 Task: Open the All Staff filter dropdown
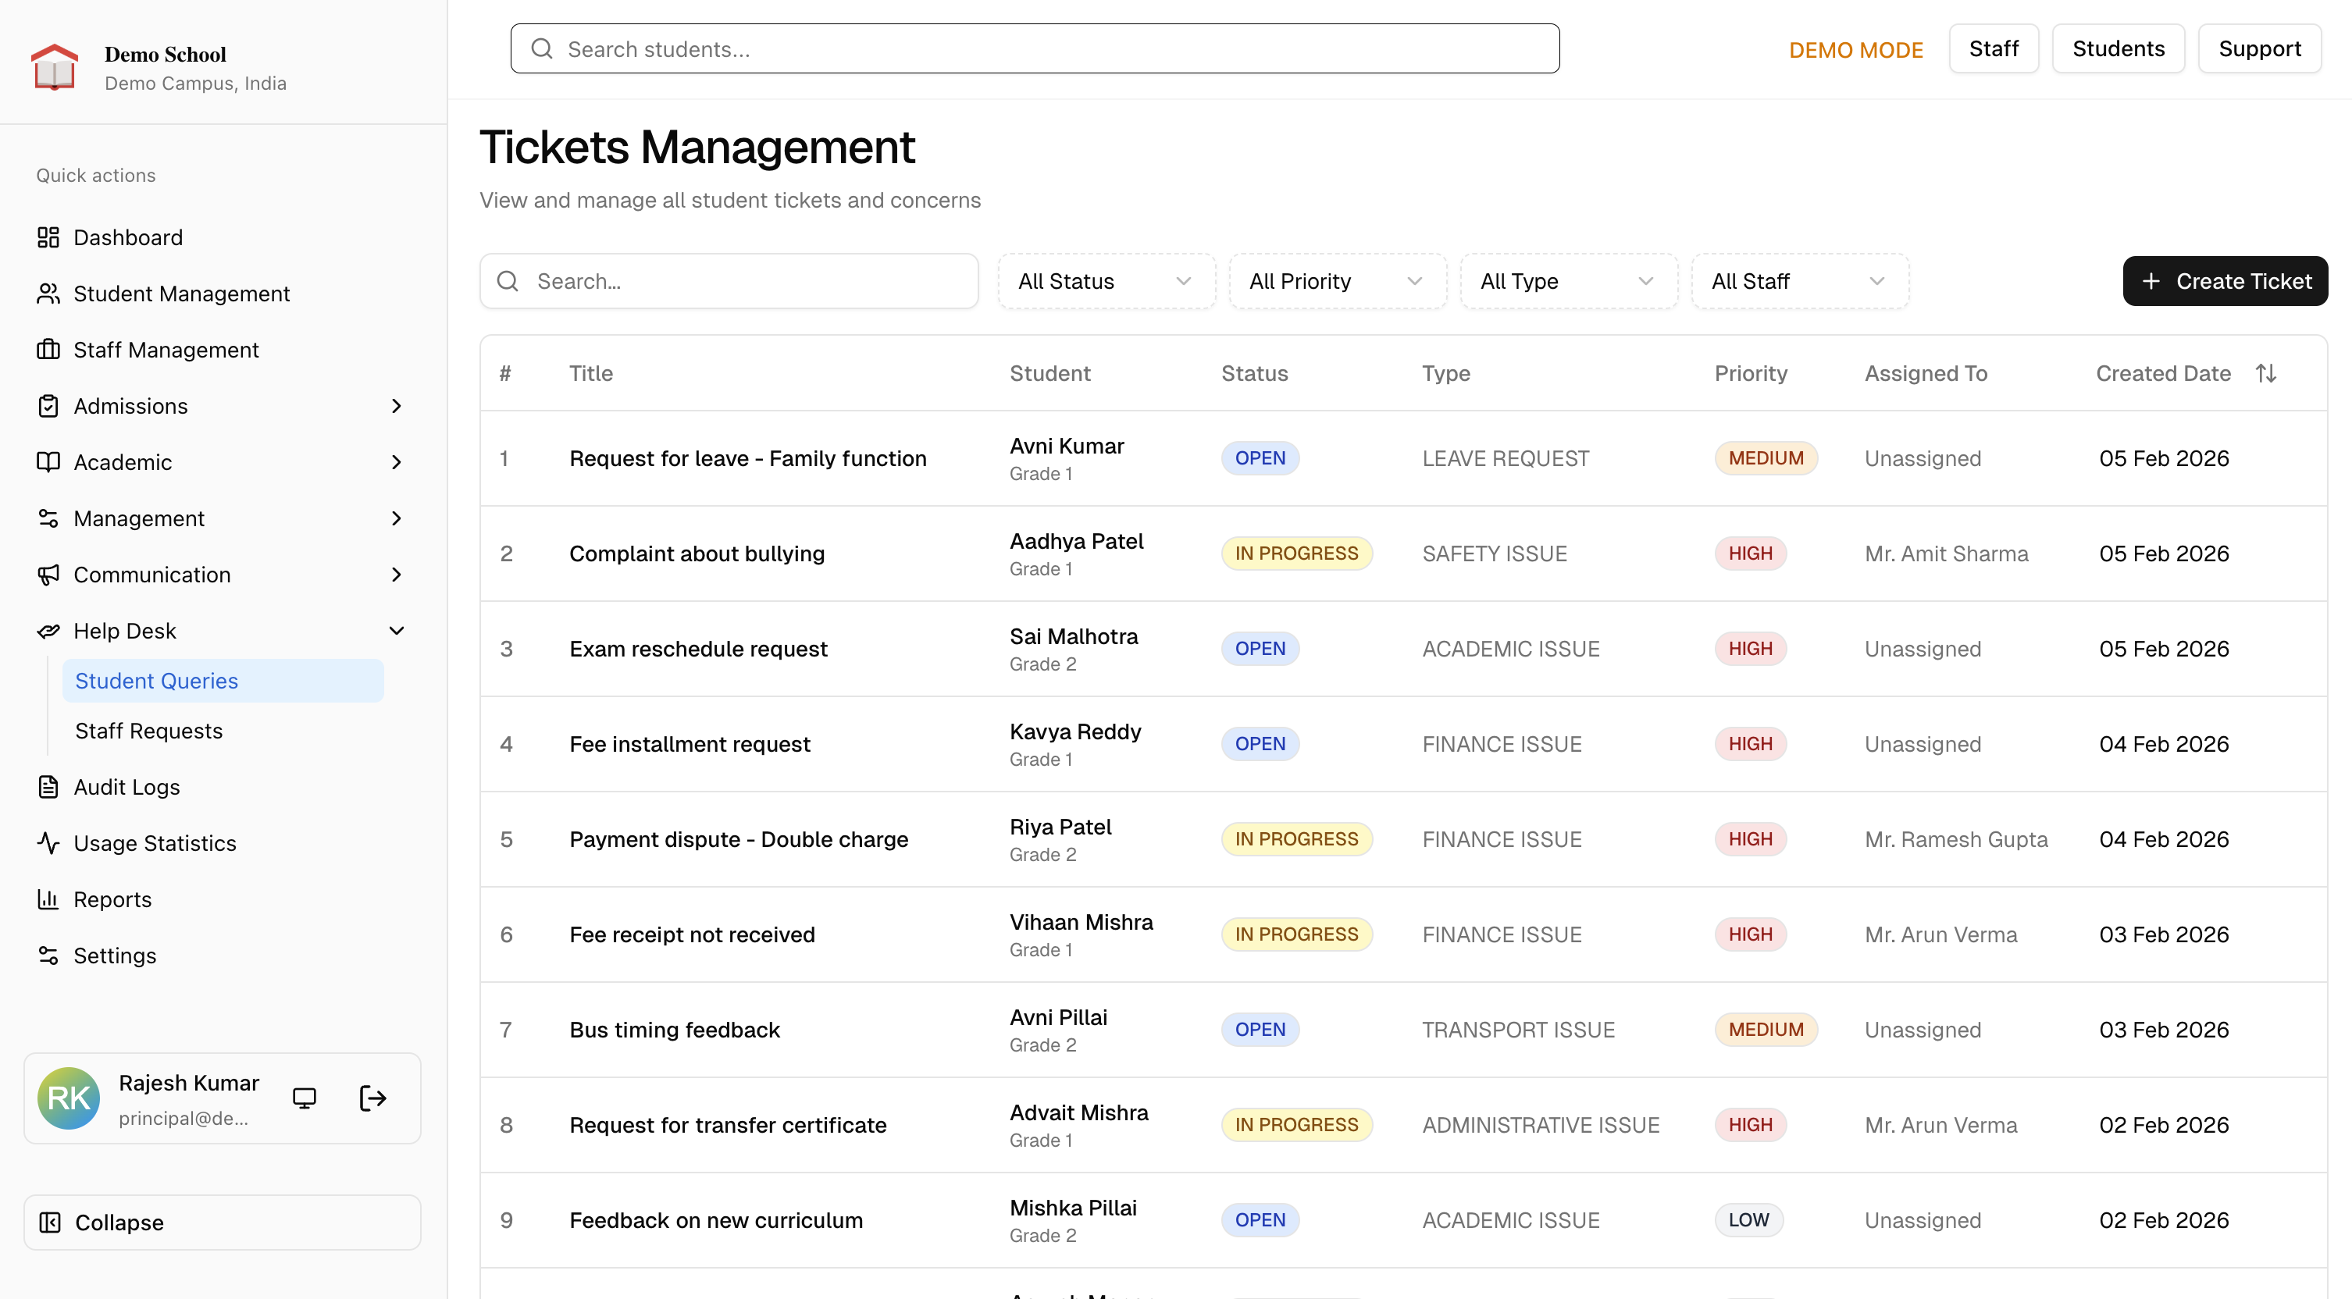(1798, 281)
